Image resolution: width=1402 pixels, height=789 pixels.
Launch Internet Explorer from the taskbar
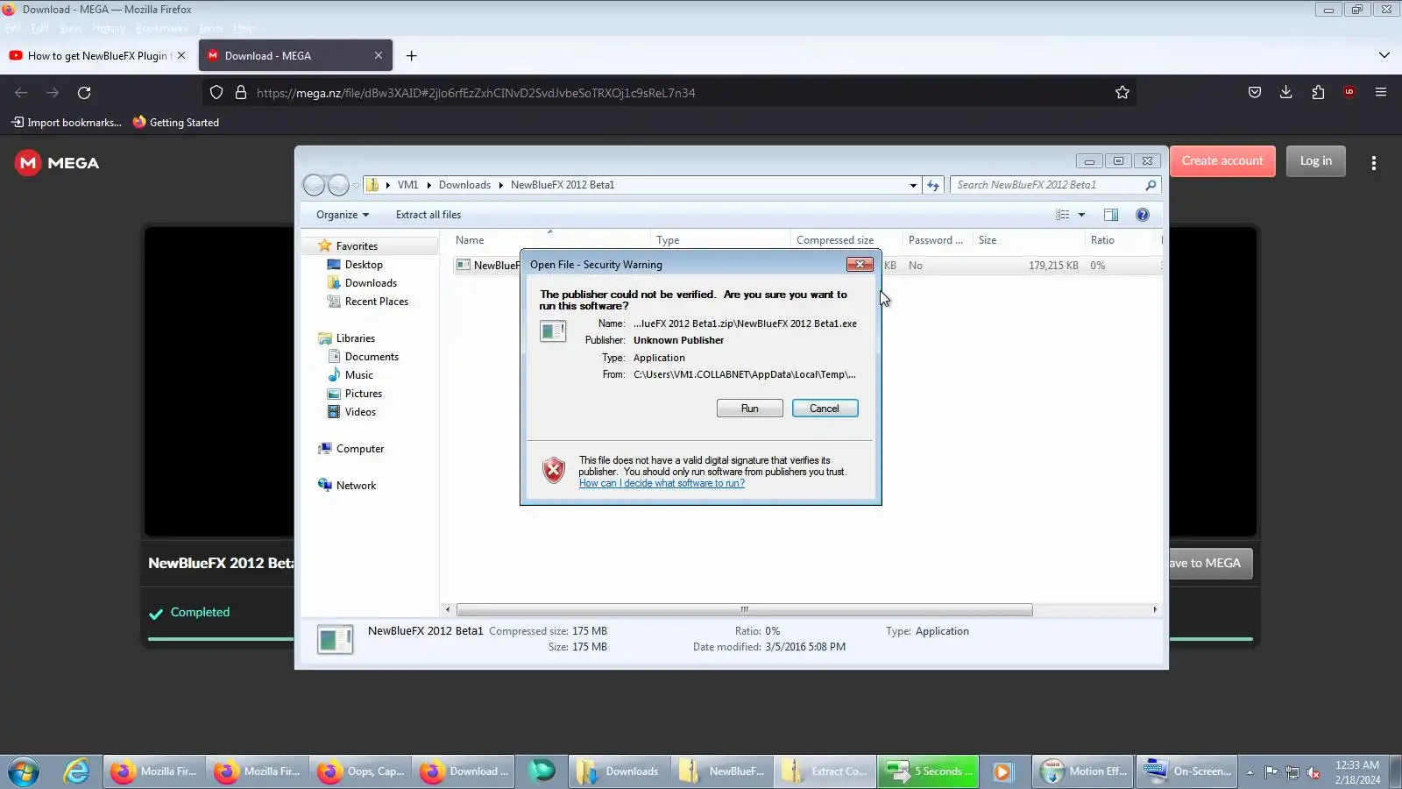(x=77, y=771)
